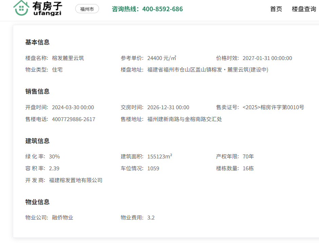This screenshot has width=319, height=249.
Task: Click the permit number 榕房许字第0010号
Action: [x=273, y=108]
